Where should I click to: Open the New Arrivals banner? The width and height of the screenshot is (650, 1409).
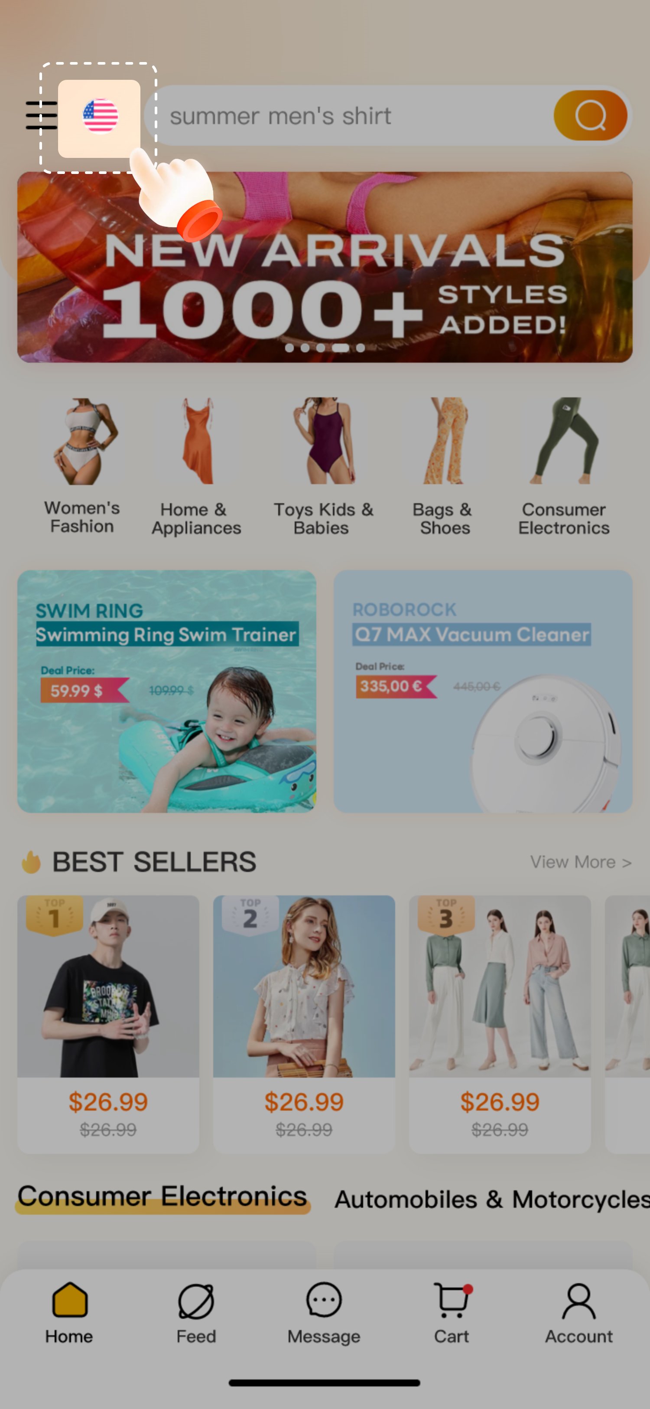[x=325, y=267]
